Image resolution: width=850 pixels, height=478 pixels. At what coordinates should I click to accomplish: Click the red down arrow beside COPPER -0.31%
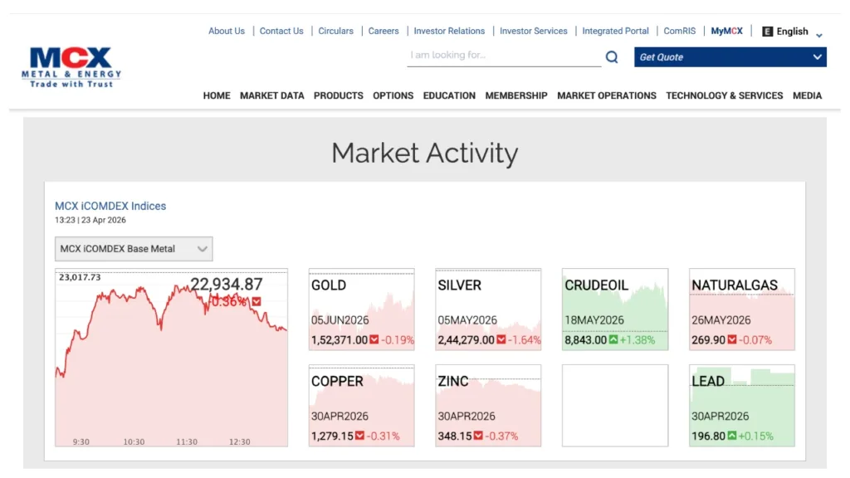359,436
